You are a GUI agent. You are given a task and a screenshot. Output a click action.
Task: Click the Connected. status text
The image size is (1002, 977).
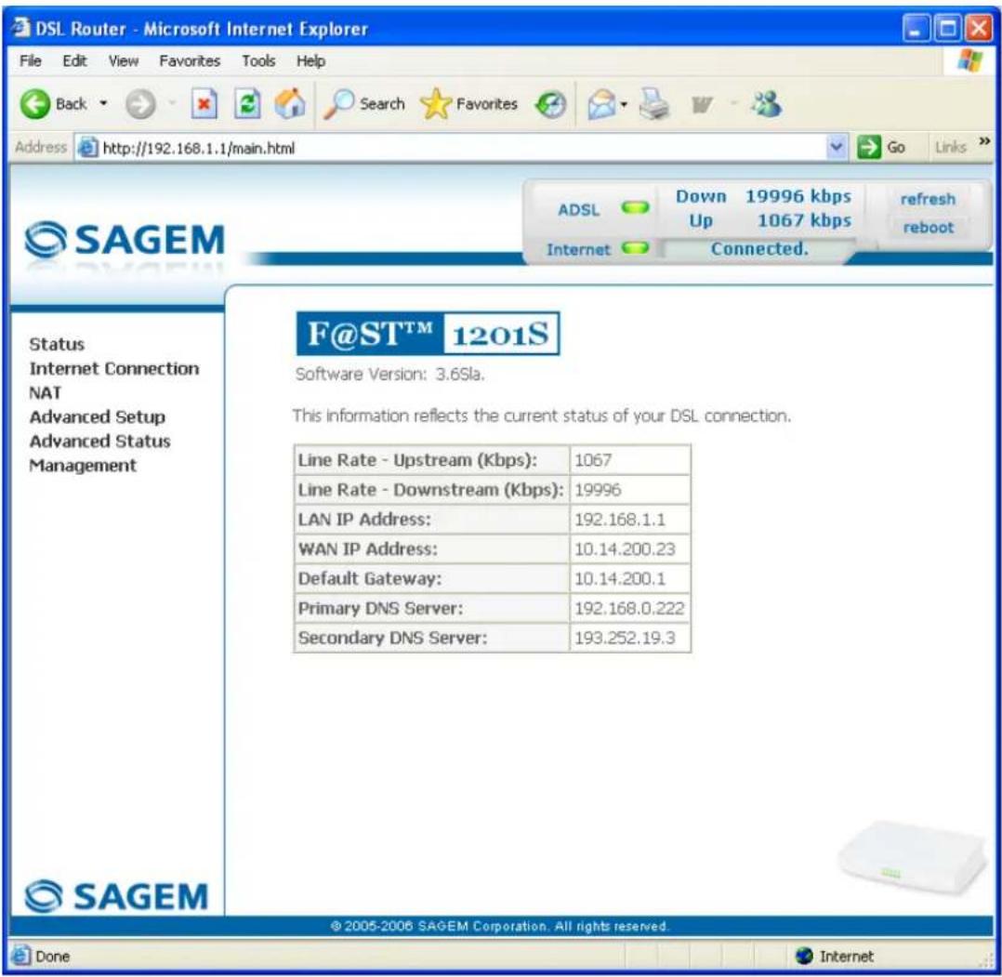click(x=759, y=248)
